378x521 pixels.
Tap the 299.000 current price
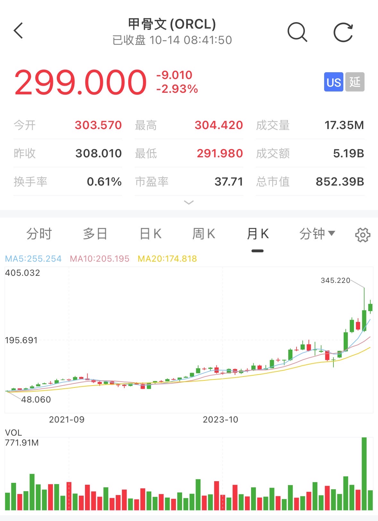[x=80, y=82]
